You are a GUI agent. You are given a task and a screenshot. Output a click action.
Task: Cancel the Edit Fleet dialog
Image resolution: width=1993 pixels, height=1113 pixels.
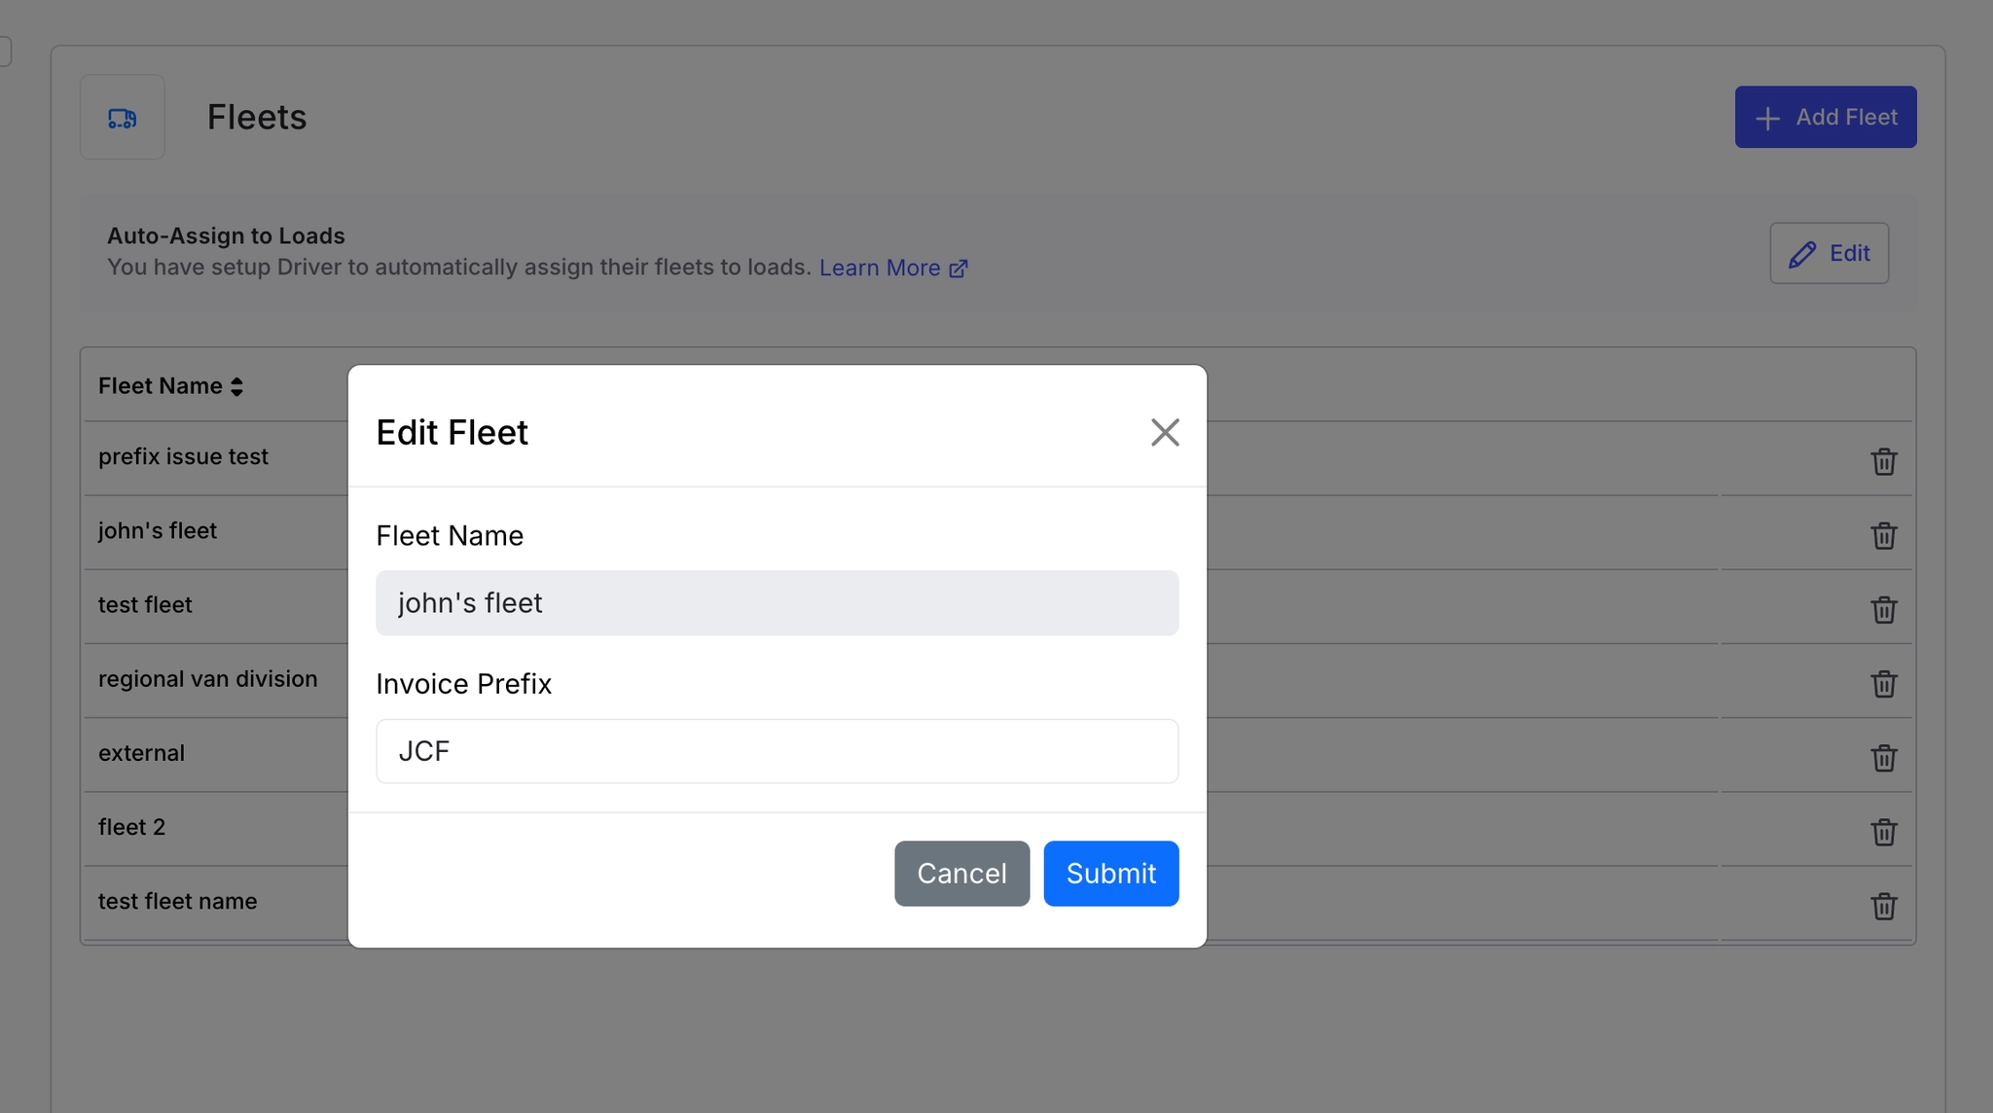click(961, 873)
